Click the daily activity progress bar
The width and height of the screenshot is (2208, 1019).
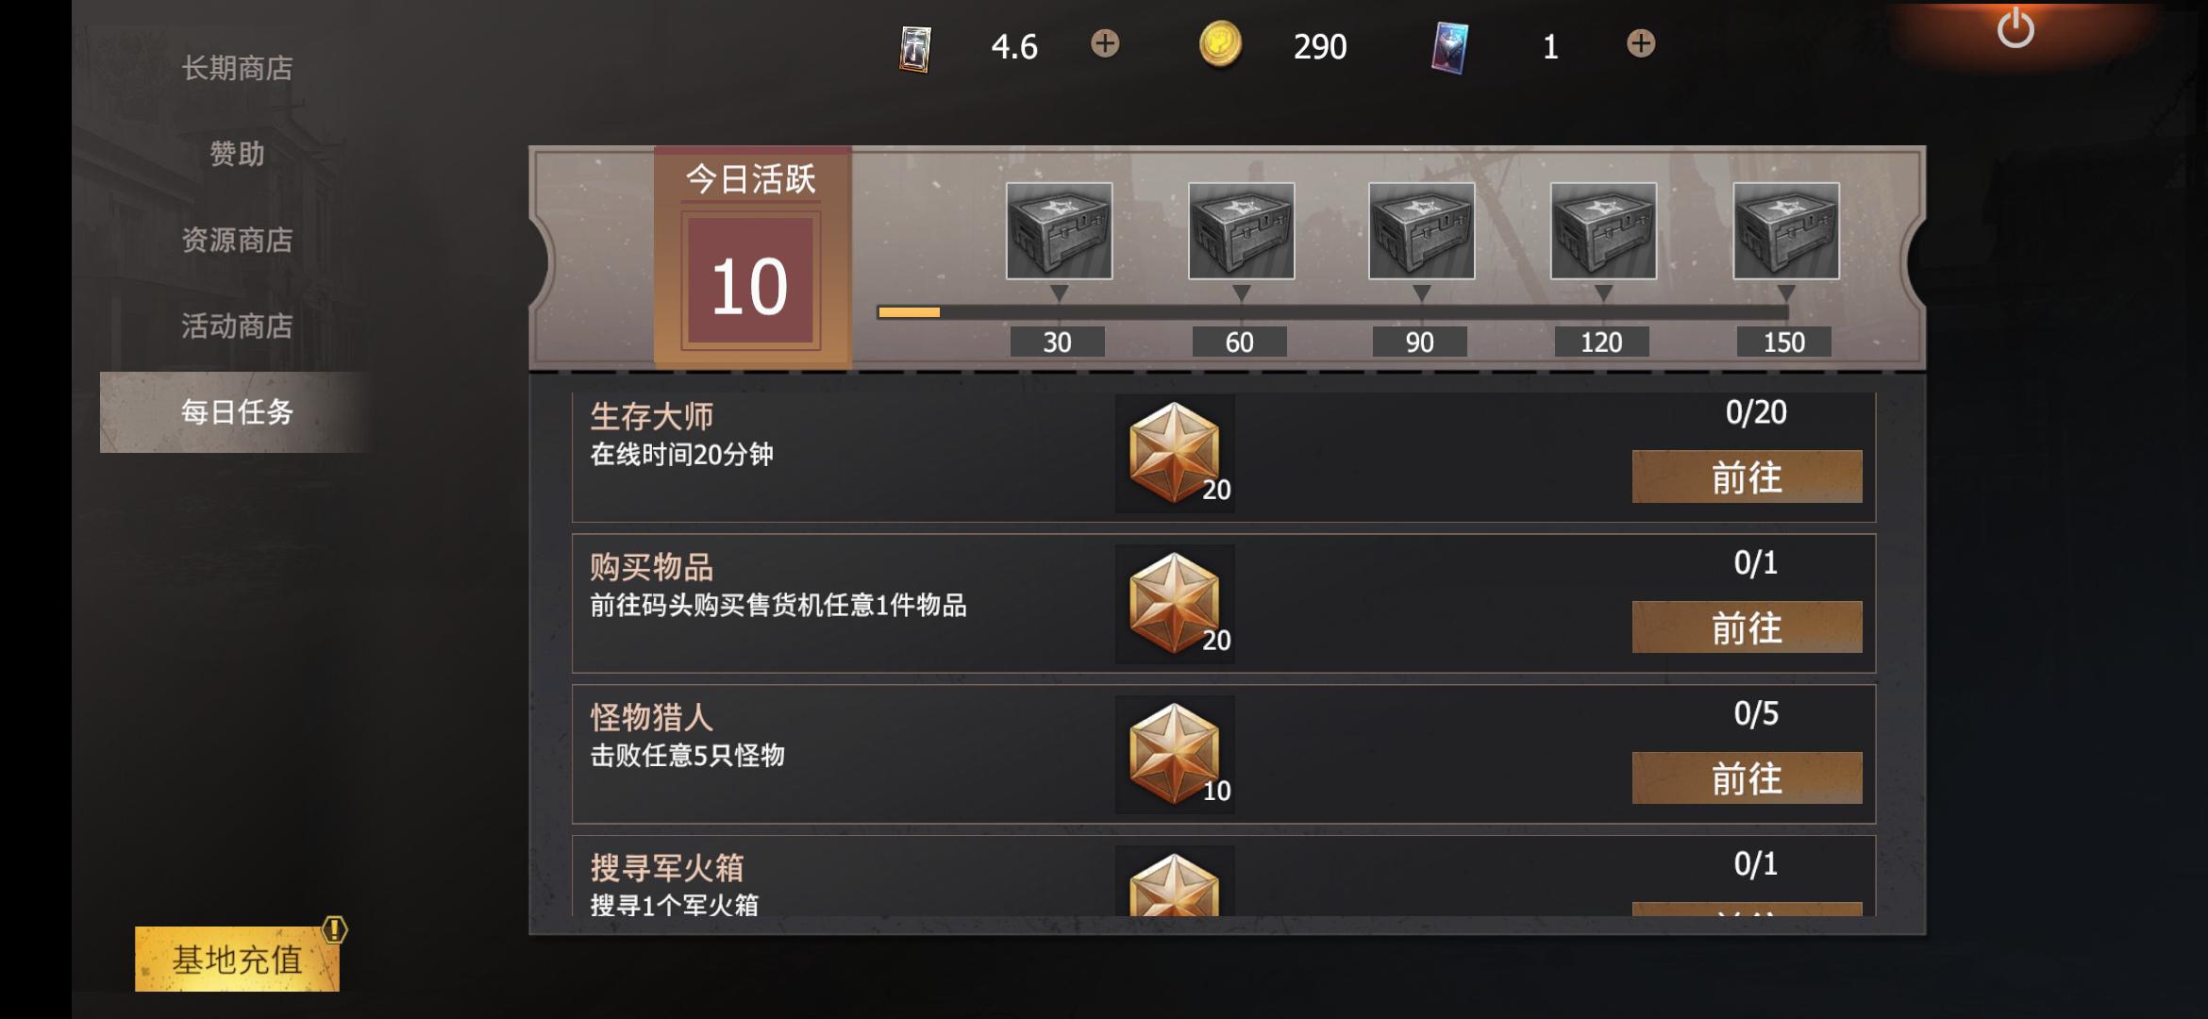tap(1332, 312)
